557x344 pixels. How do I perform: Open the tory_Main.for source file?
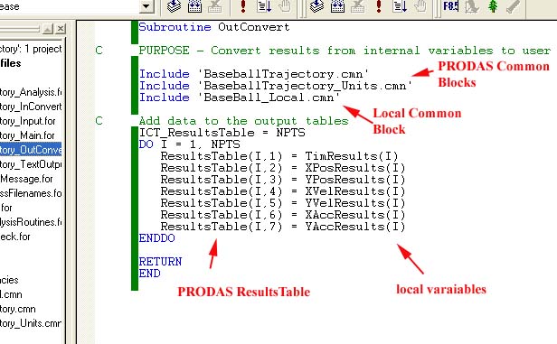(x=27, y=135)
